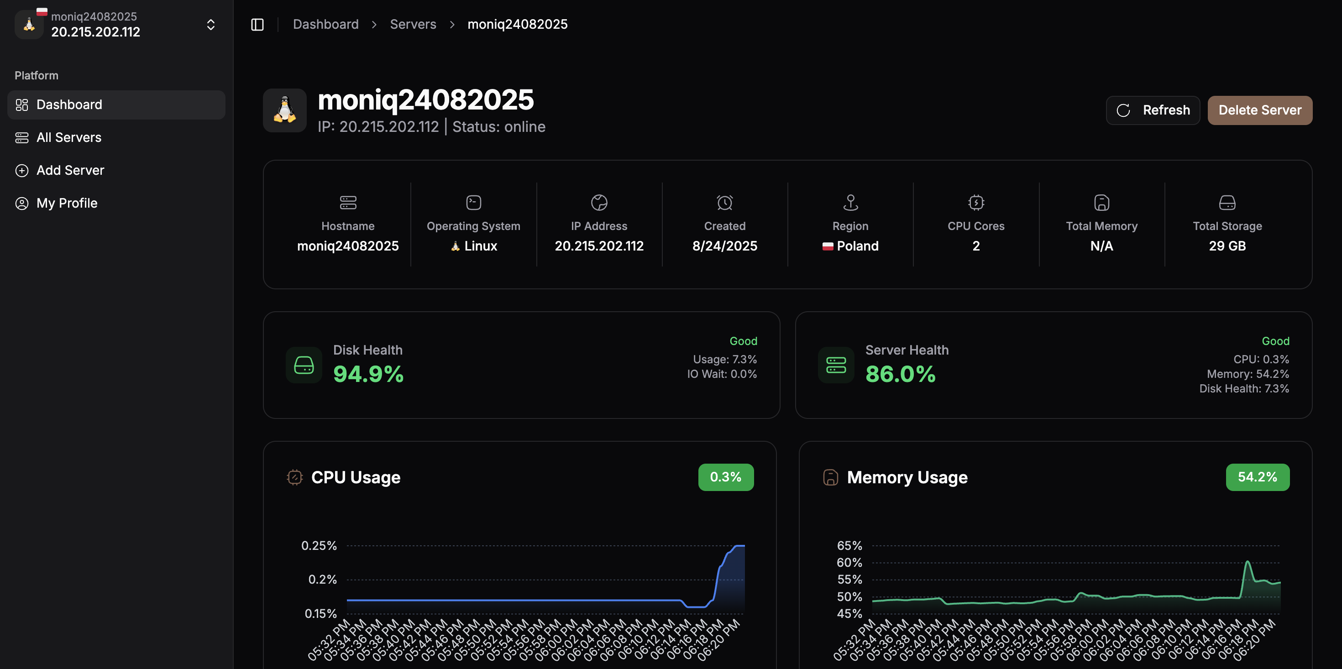Click the 0.3% CPU usage badge
This screenshot has height=669, width=1342.
click(725, 477)
